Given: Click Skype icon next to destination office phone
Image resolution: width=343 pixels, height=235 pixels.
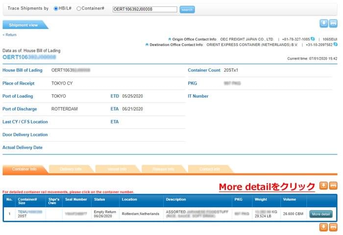Looking at the screenshot, I should click(x=335, y=44).
